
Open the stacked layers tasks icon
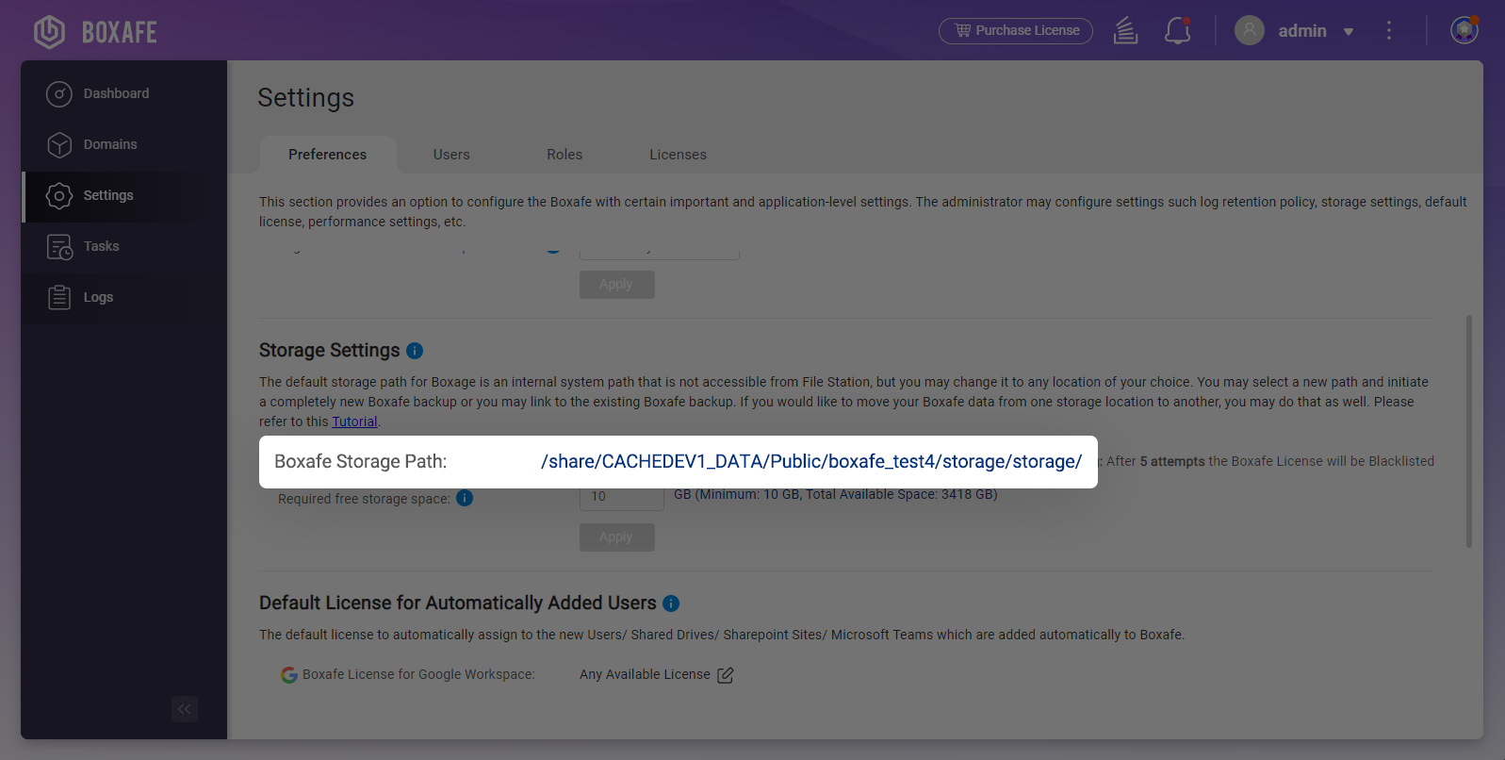[1125, 31]
